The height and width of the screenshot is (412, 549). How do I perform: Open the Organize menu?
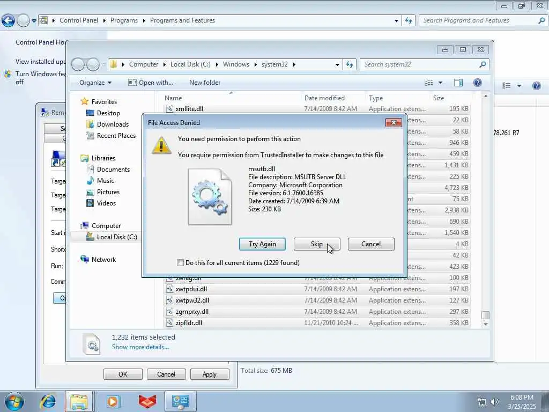[95, 83]
